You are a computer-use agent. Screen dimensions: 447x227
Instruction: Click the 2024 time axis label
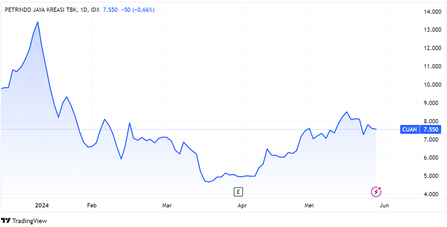coord(42,205)
